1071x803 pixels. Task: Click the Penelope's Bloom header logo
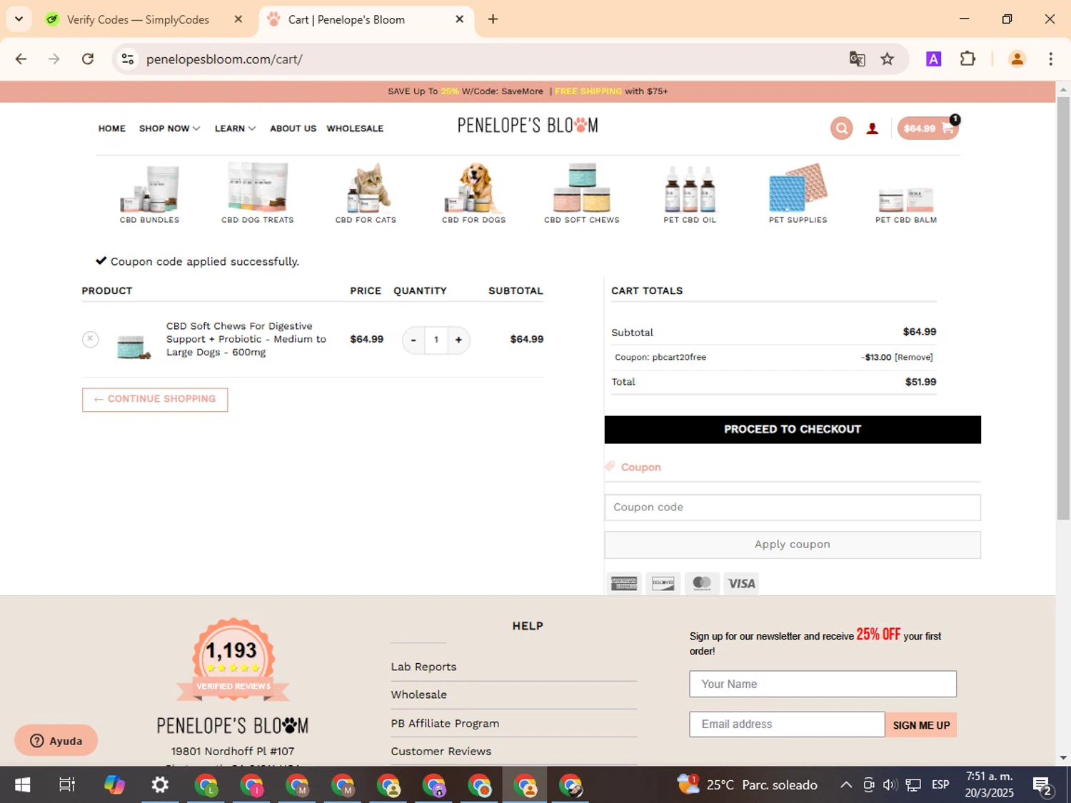pos(528,126)
